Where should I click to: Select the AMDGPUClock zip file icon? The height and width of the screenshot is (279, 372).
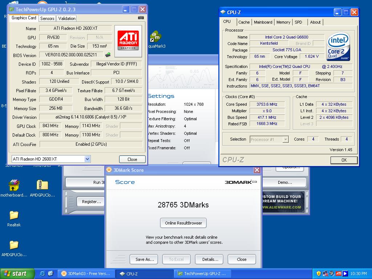pos(43,189)
